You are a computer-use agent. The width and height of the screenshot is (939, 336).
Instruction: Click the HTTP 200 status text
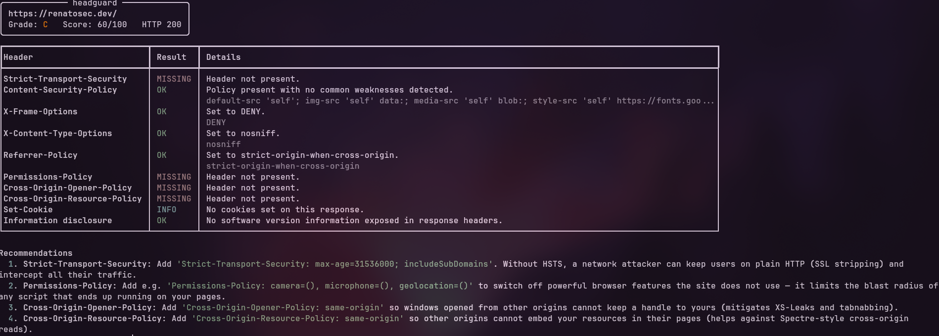click(x=162, y=24)
